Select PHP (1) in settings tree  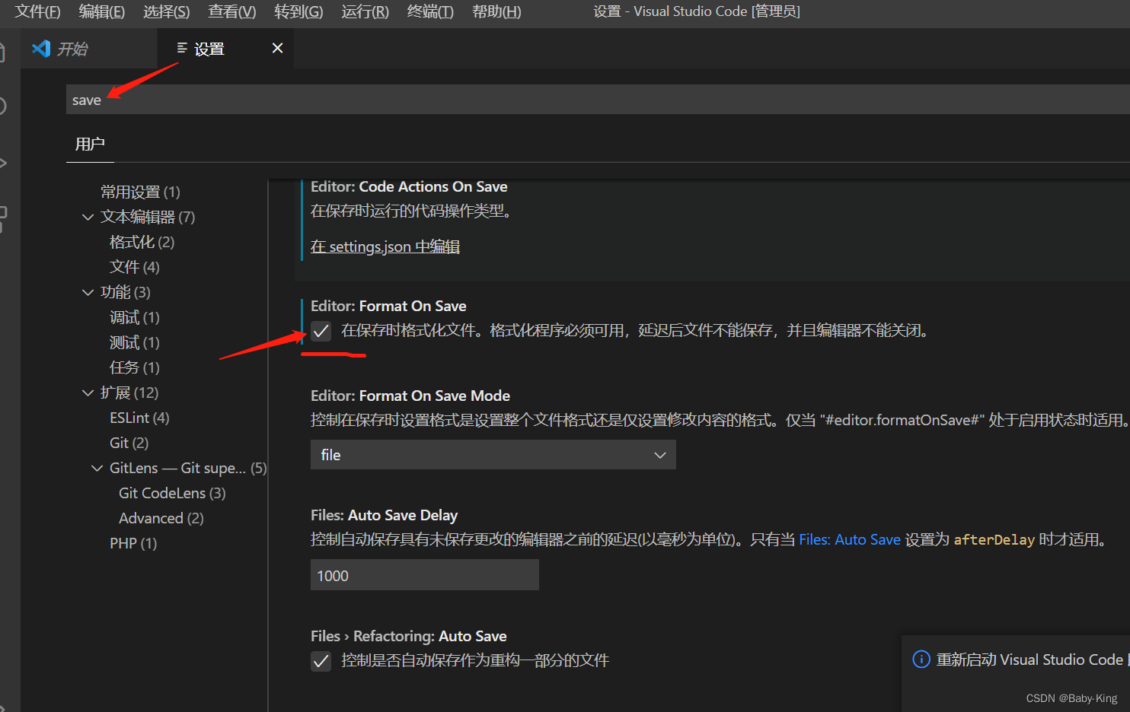click(133, 543)
